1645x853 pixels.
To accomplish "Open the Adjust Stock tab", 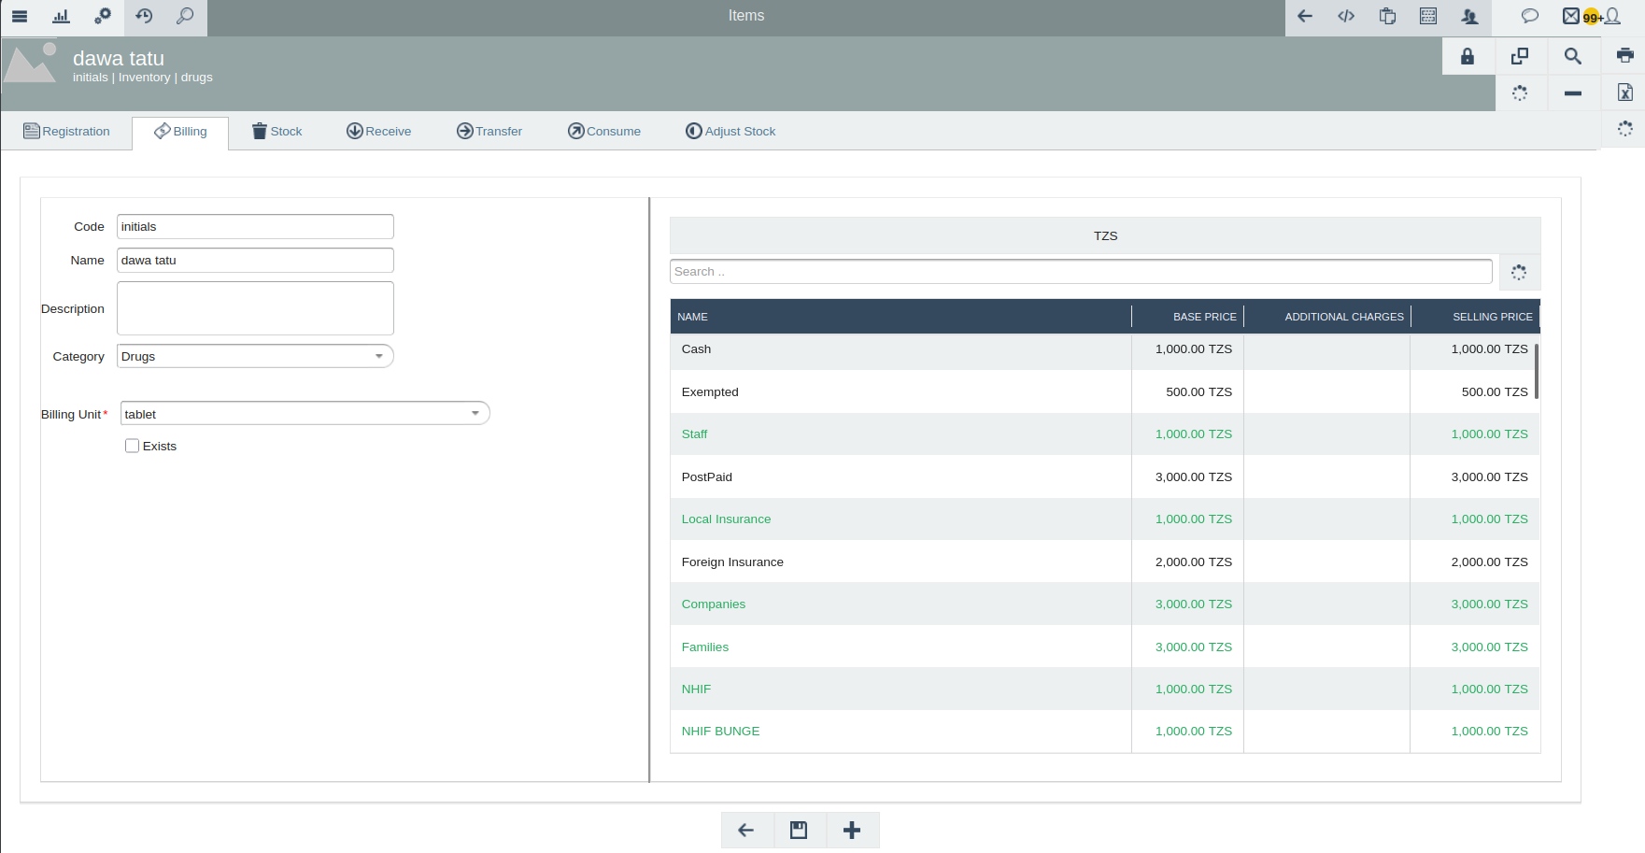I will click(730, 132).
